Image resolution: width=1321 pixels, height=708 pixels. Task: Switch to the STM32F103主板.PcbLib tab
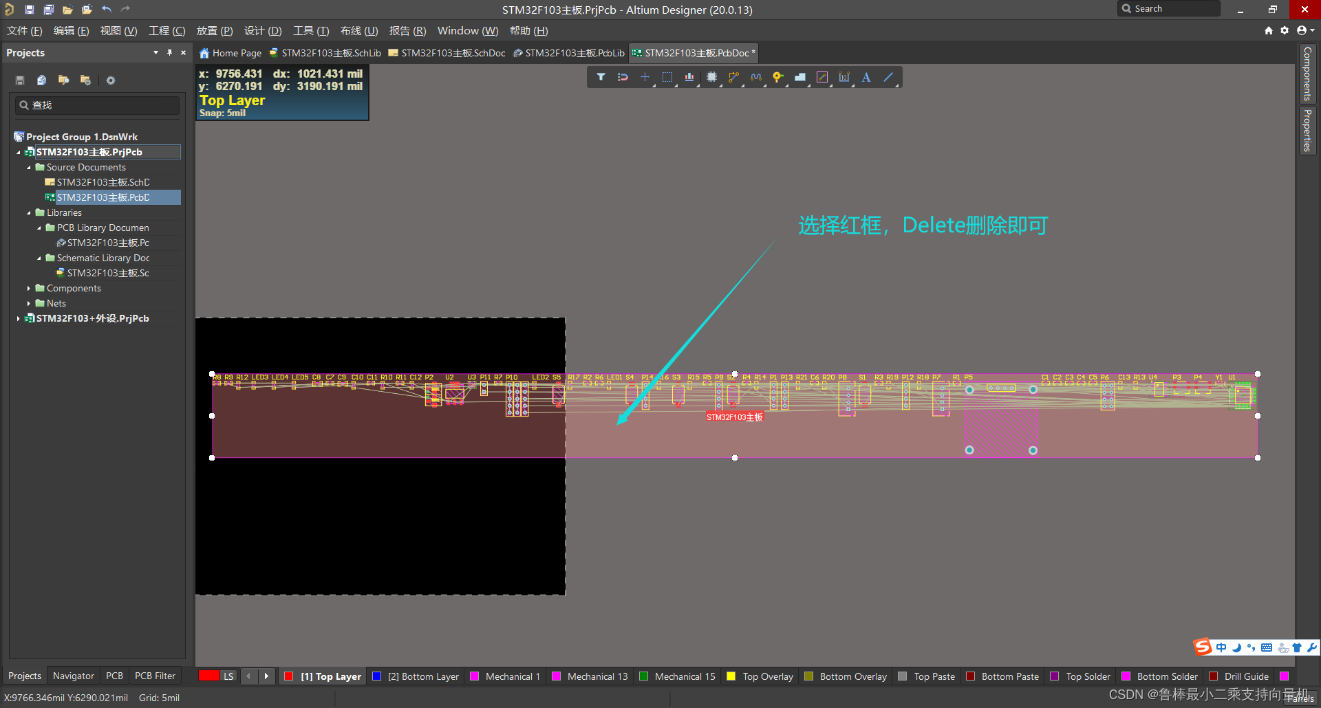tap(569, 53)
